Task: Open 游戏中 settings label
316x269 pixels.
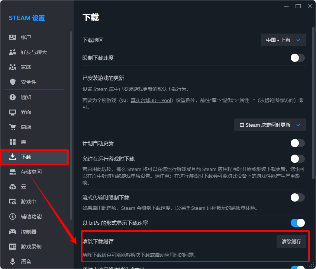Action: tap(28, 202)
